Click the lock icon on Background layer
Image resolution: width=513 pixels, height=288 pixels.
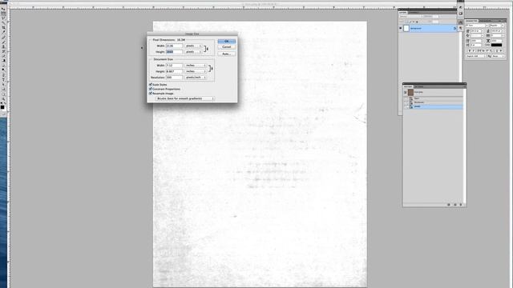(454, 29)
